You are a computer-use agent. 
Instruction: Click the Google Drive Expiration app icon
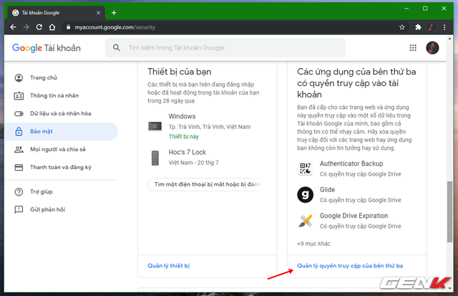[x=306, y=221]
